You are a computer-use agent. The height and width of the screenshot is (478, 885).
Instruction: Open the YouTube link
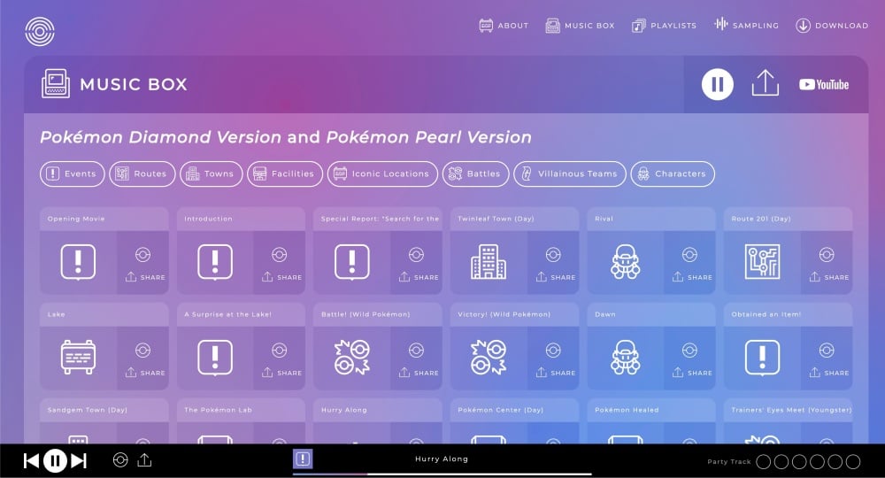823,84
